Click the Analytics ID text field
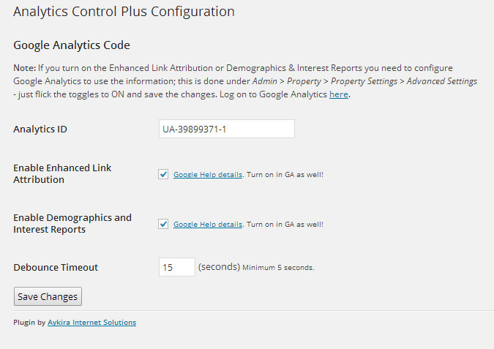Viewport: 494px width, 349px height. [227, 129]
